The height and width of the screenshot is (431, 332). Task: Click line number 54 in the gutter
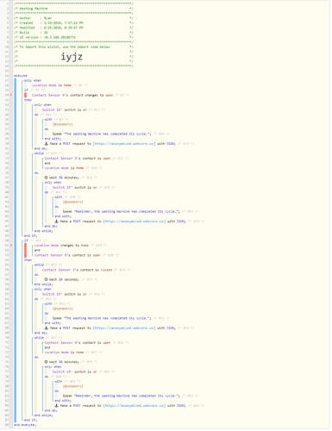coord(8,260)
